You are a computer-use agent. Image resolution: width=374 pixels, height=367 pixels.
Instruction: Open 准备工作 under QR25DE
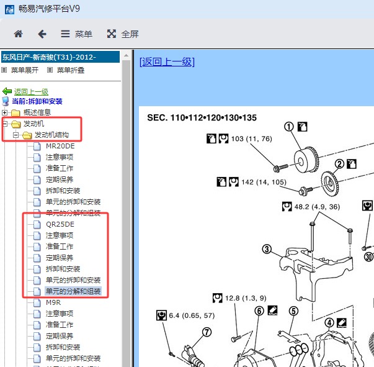click(x=60, y=247)
